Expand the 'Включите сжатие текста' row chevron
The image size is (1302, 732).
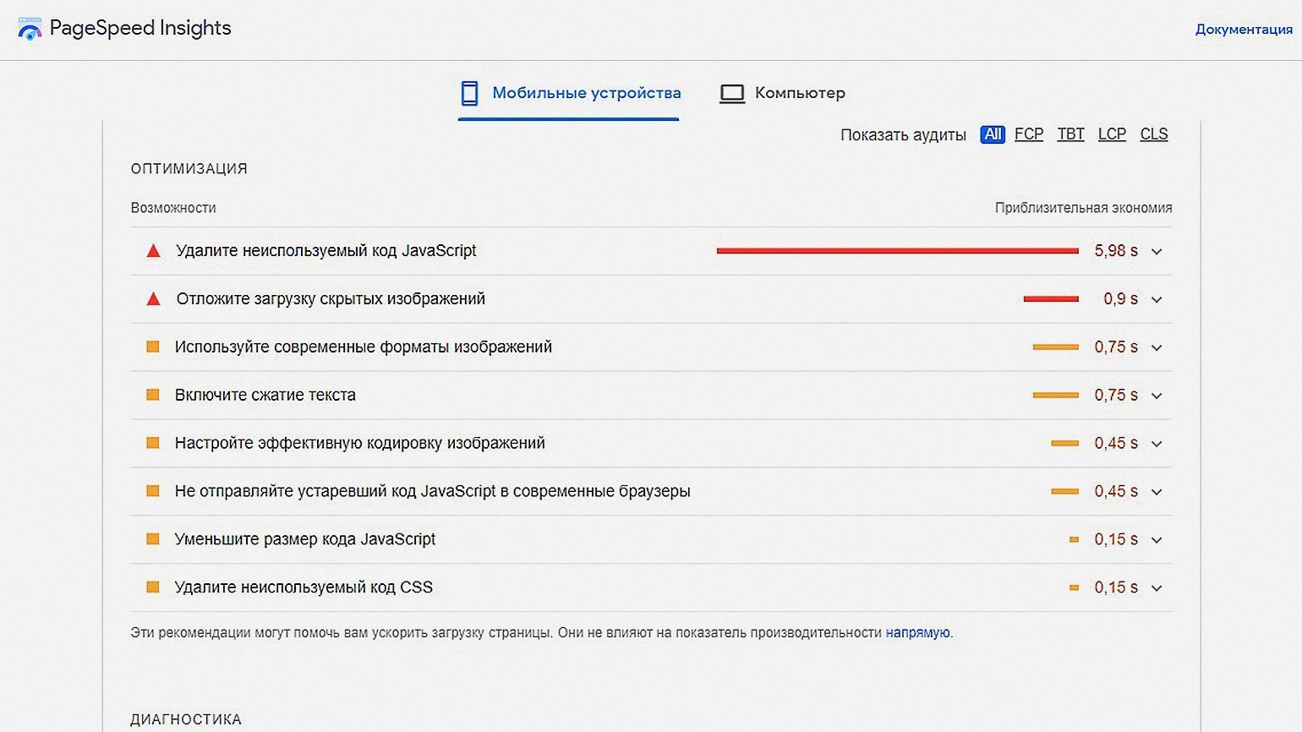[x=1157, y=396]
